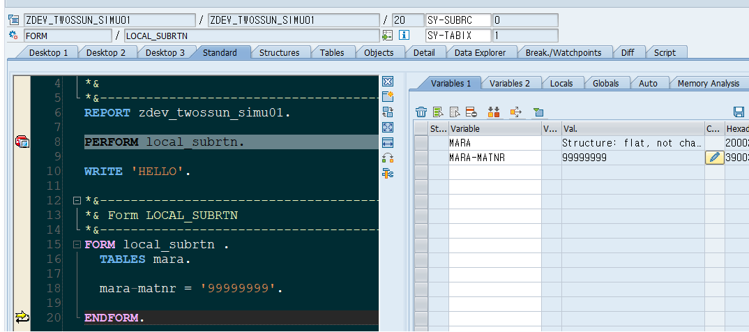Screen dimensions: 749x332
Task: Switch to the Auto tab
Action: 648,83
